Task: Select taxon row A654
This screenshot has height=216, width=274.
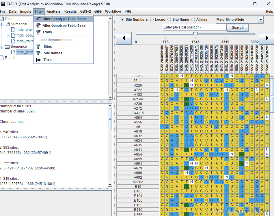Action: coord(138,154)
